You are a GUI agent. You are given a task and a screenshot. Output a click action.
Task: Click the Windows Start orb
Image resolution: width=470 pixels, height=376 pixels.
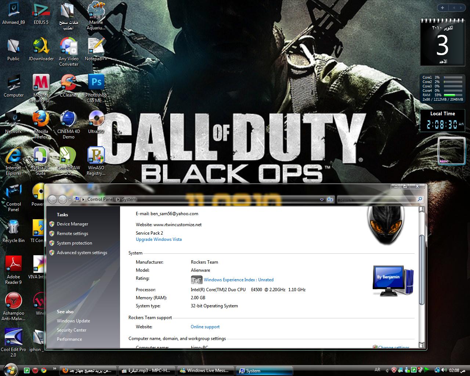[11, 369]
